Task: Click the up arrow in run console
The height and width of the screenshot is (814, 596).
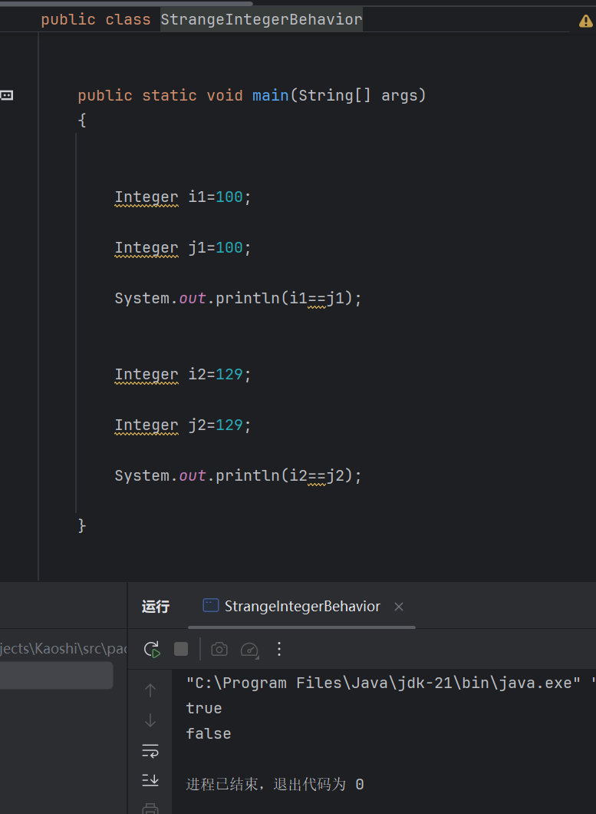Action: point(150,690)
